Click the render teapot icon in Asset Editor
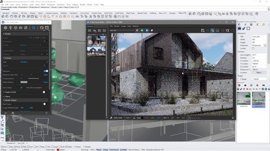This screenshot has width=270, height=151. pyautogui.click(x=42, y=28)
